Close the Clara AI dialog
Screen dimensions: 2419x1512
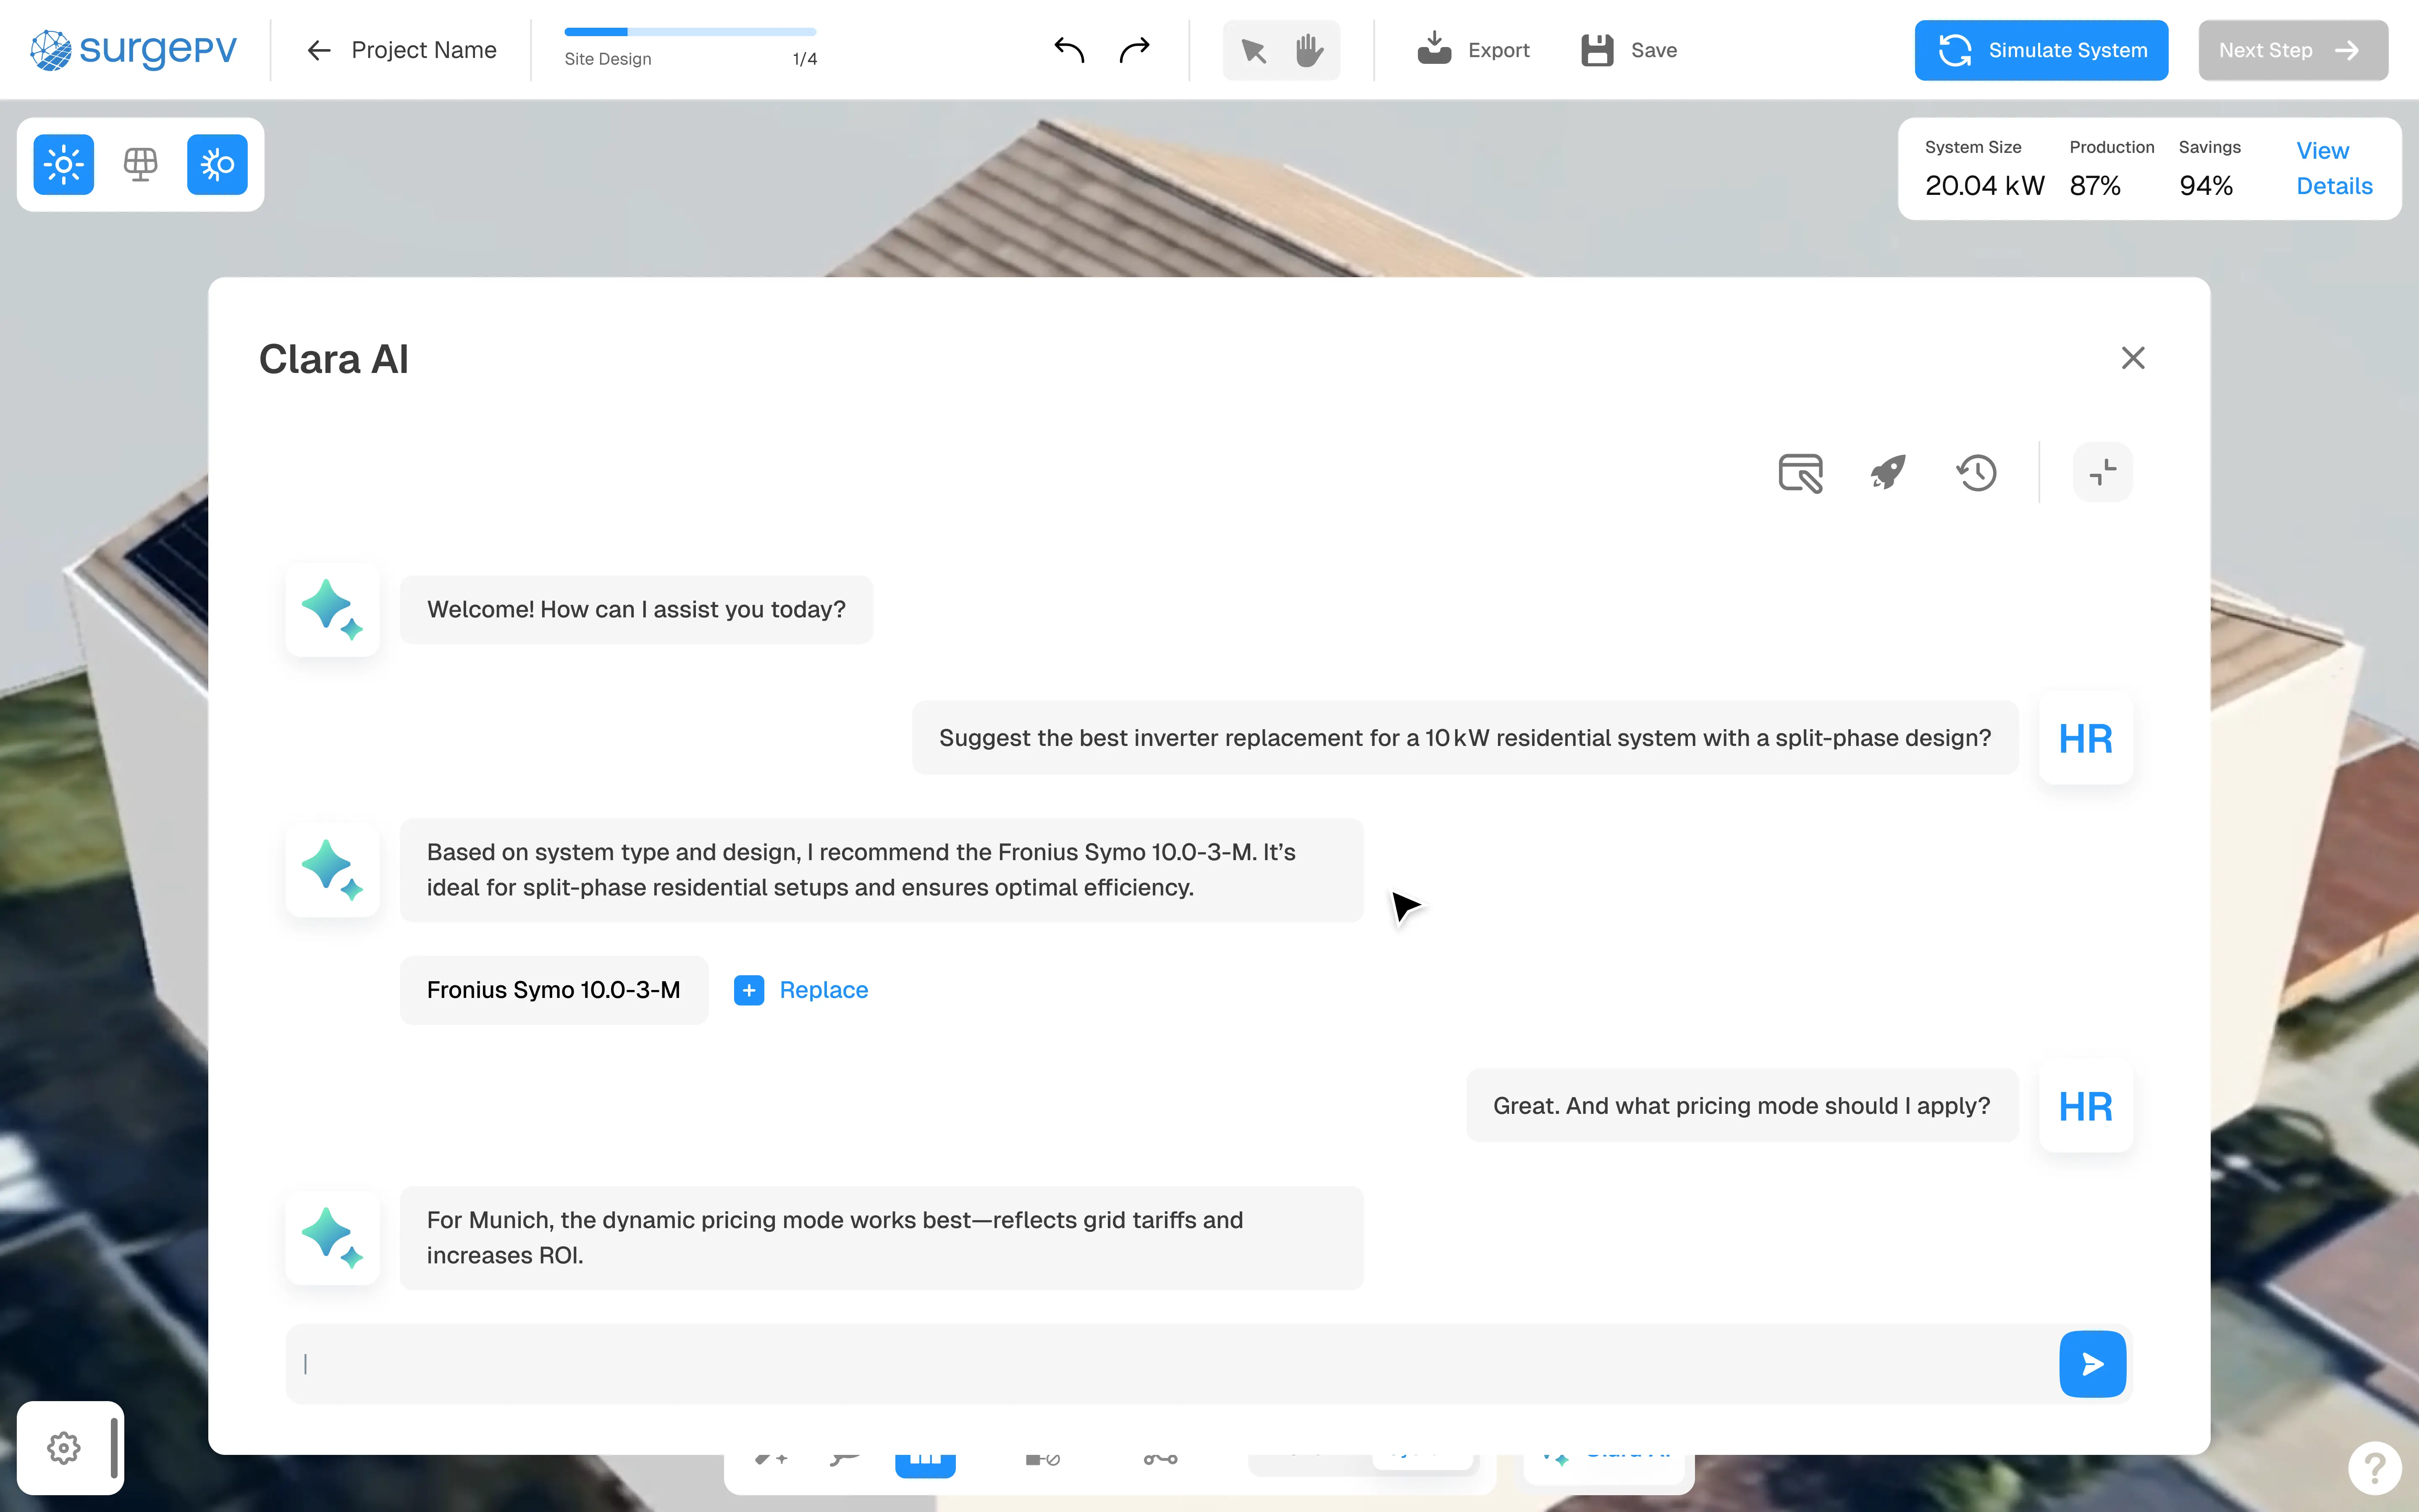pos(2133,358)
